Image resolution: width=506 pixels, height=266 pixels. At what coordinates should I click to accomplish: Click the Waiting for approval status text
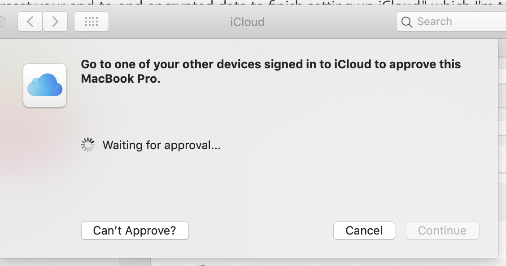click(x=161, y=145)
